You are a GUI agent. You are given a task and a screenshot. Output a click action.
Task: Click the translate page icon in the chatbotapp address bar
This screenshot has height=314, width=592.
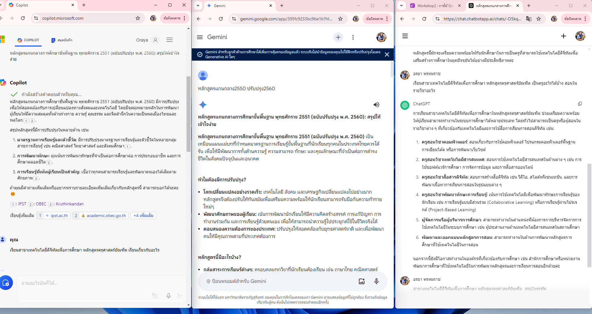point(529,19)
